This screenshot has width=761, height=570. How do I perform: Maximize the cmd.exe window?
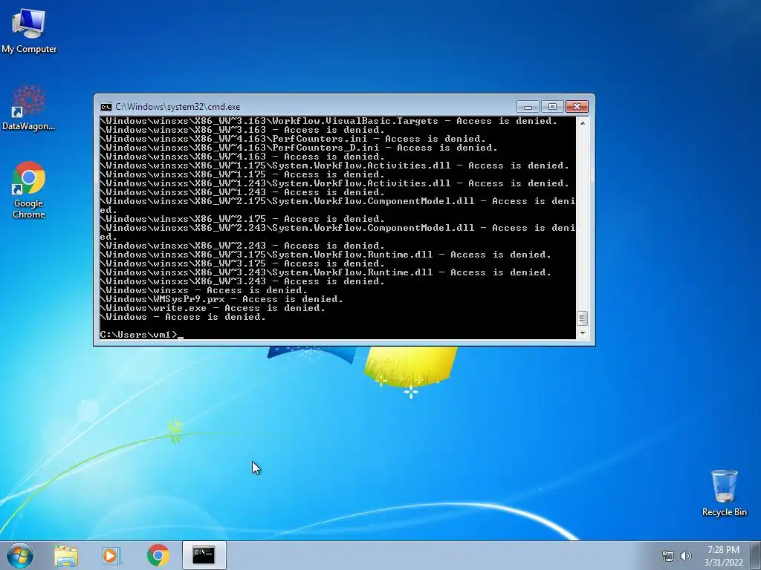[552, 107]
